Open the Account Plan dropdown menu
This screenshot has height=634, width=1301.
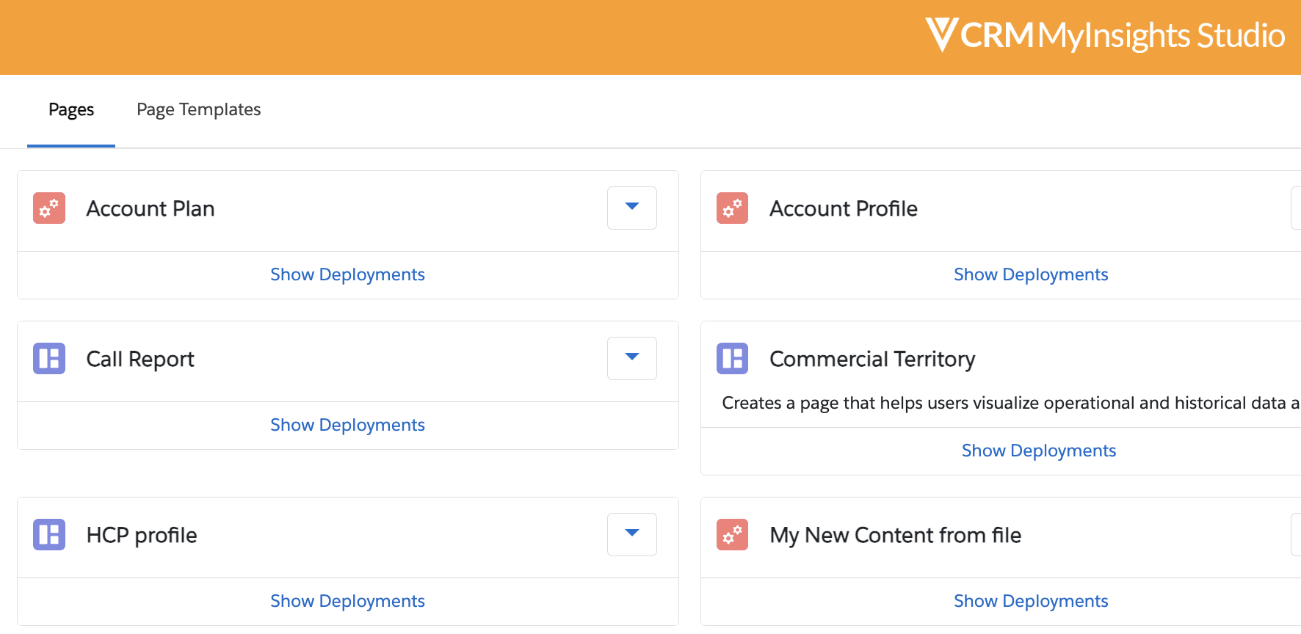pyautogui.click(x=631, y=208)
